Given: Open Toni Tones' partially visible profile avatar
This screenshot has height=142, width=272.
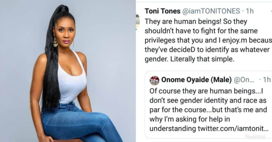Looking at the screenshot, I should coord(138,22).
